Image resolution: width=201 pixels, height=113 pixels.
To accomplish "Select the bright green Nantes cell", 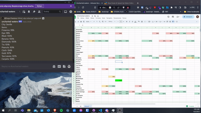I will coord(118,80).
